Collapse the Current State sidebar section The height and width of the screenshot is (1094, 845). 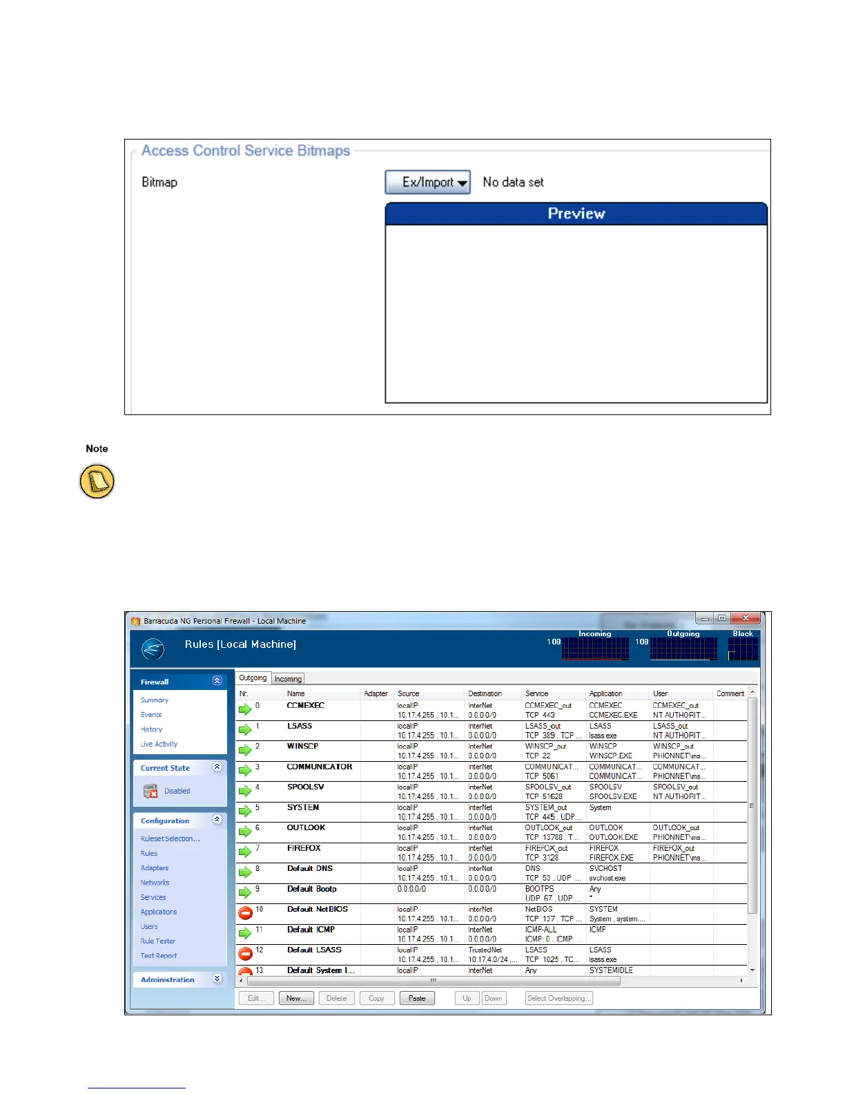pos(217,767)
